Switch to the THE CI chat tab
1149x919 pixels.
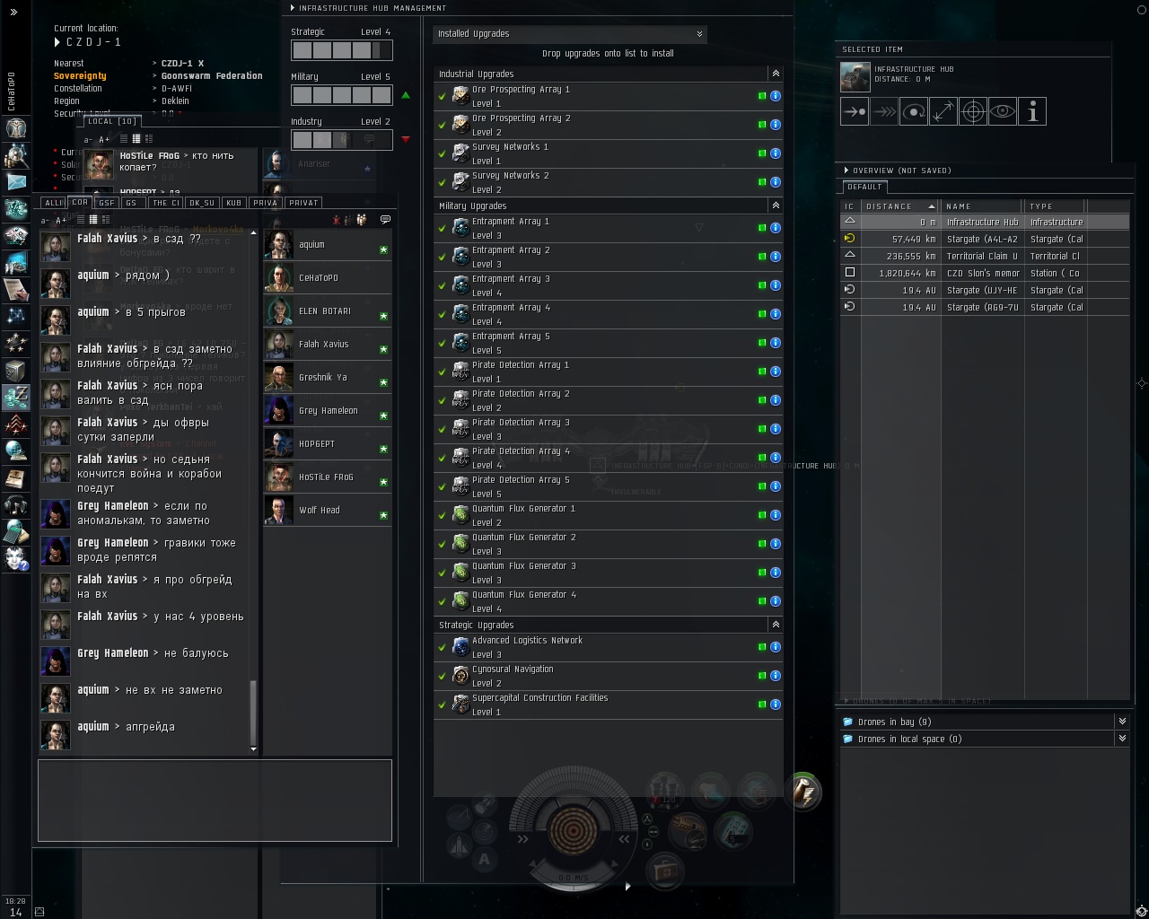[166, 203]
